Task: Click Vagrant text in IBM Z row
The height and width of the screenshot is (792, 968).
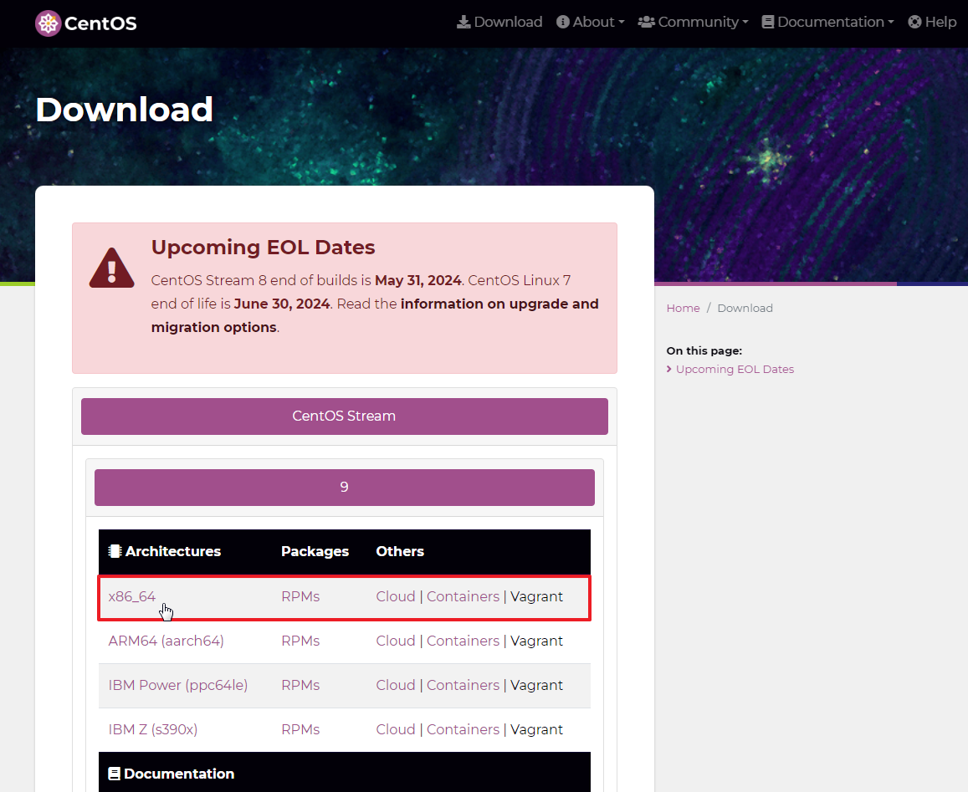Action: (536, 729)
